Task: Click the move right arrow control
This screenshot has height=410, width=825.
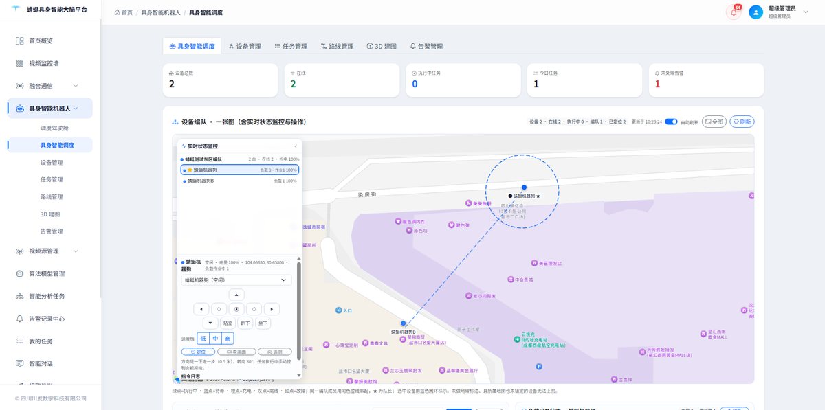Action: coord(272,309)
